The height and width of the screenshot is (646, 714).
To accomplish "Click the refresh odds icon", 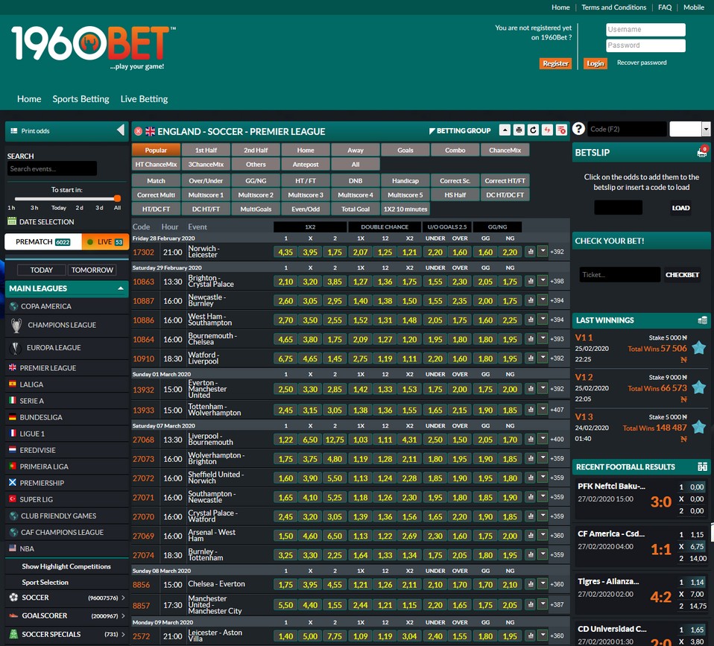I will pos(533,130).
